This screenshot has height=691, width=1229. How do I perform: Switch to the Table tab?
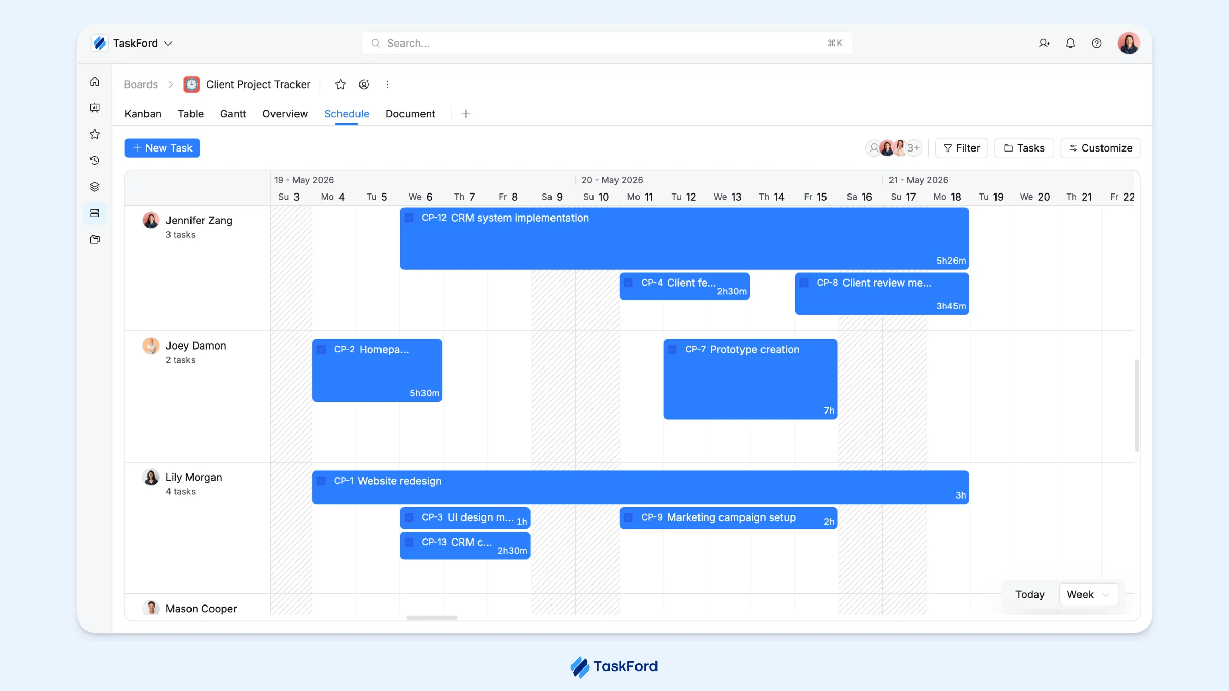tap(190, 114)
